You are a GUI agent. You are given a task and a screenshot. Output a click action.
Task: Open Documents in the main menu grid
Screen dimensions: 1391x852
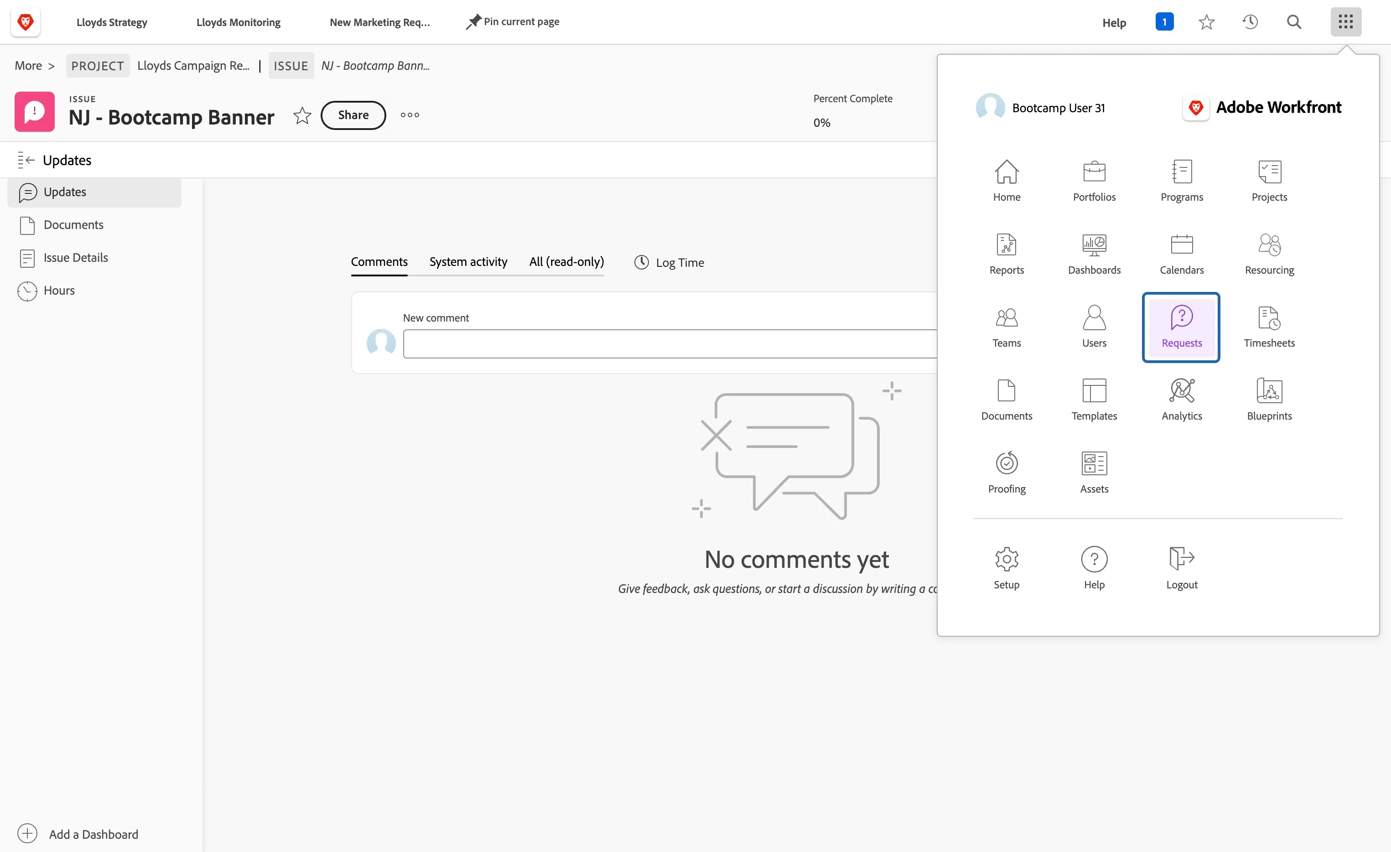tap(1007, 399)
